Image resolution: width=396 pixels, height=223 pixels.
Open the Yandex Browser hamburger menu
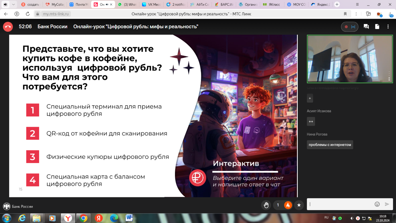(x=357, y=4)
